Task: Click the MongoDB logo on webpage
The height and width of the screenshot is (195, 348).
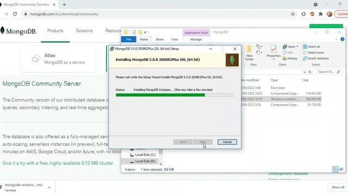Action: 18,31
